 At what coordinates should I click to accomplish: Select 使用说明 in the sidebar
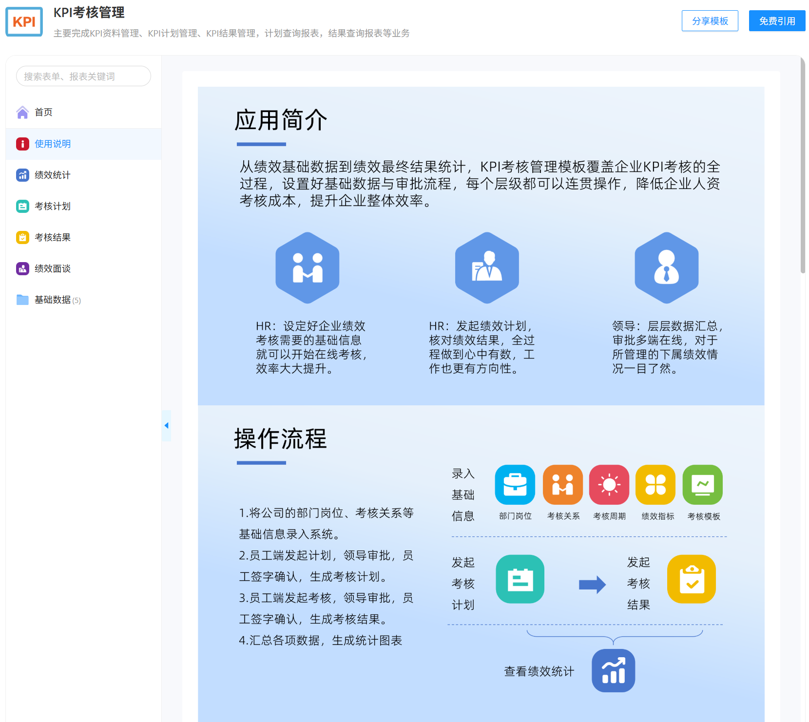53,144
